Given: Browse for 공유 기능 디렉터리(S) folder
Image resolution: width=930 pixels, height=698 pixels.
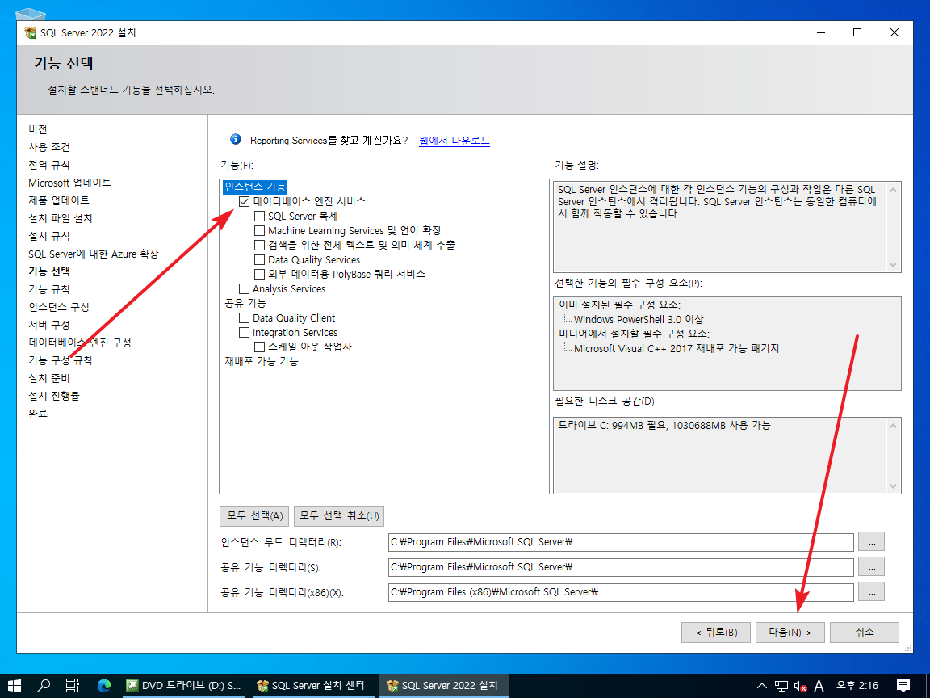Looking at the screenshot, I should pos(871,567).
